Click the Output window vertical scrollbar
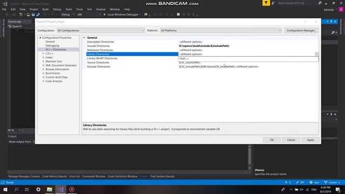 click(x=250, y=157)
